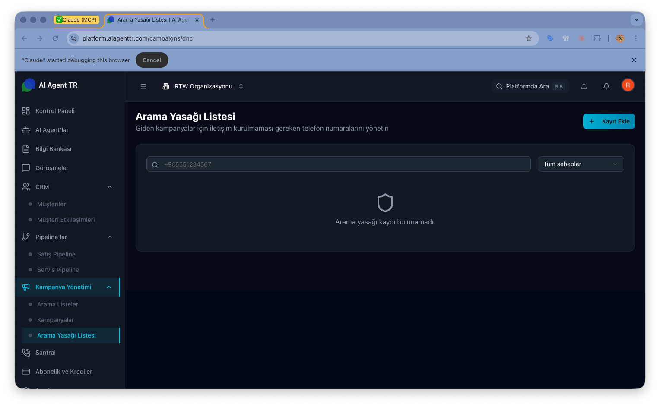Screen dimensions: 660x407
Task: Open the R profile avatar
Action: pos(628,85)
